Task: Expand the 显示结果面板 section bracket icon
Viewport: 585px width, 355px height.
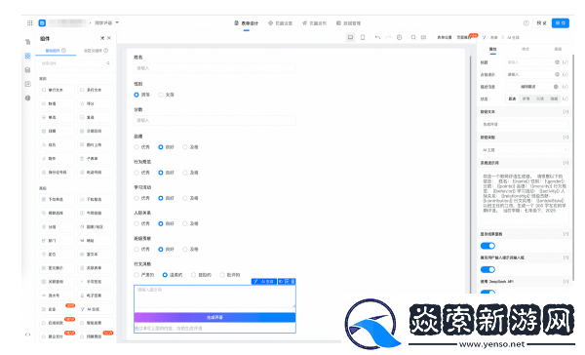Action: (x=565, y=234)
